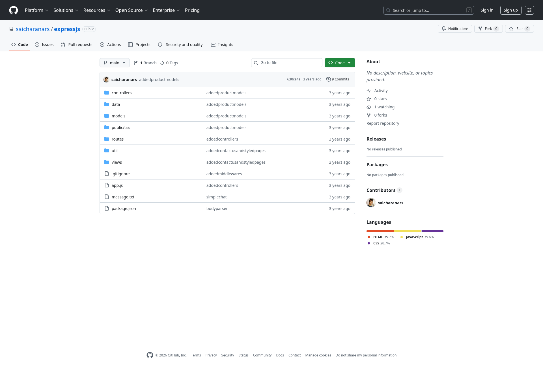Click saicharanars avatar in the commit bar
The width and height of the screenshot is (543, 370).
tap(106, 80)
